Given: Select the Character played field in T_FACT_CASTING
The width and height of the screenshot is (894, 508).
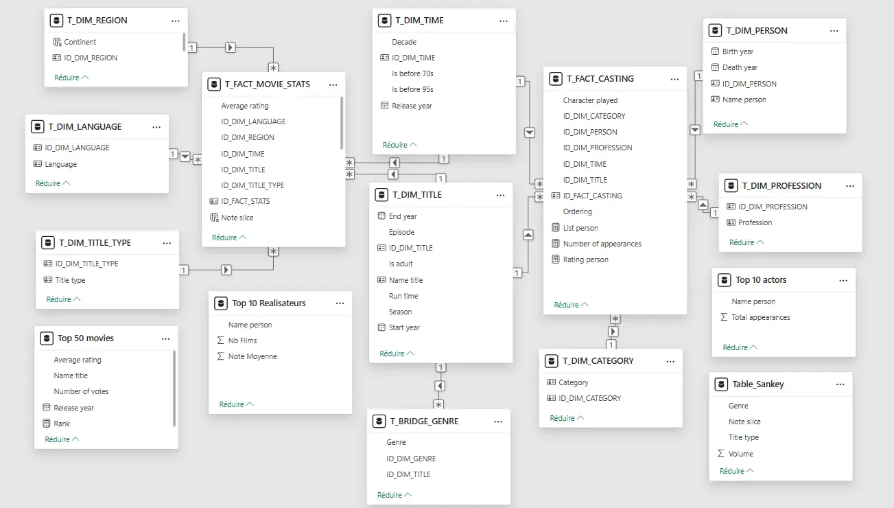Looking at the screenshot, I should tap(589, 100).
